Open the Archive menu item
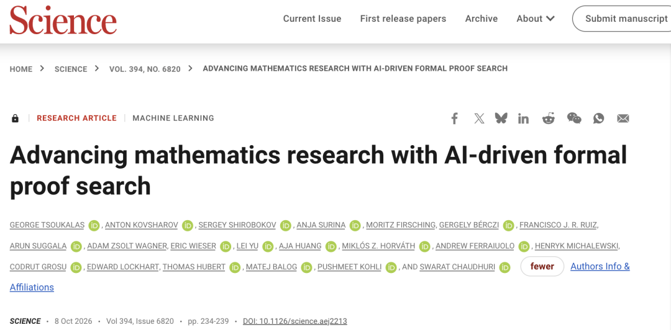The image size is (671, 330). [x=482, y=19]
